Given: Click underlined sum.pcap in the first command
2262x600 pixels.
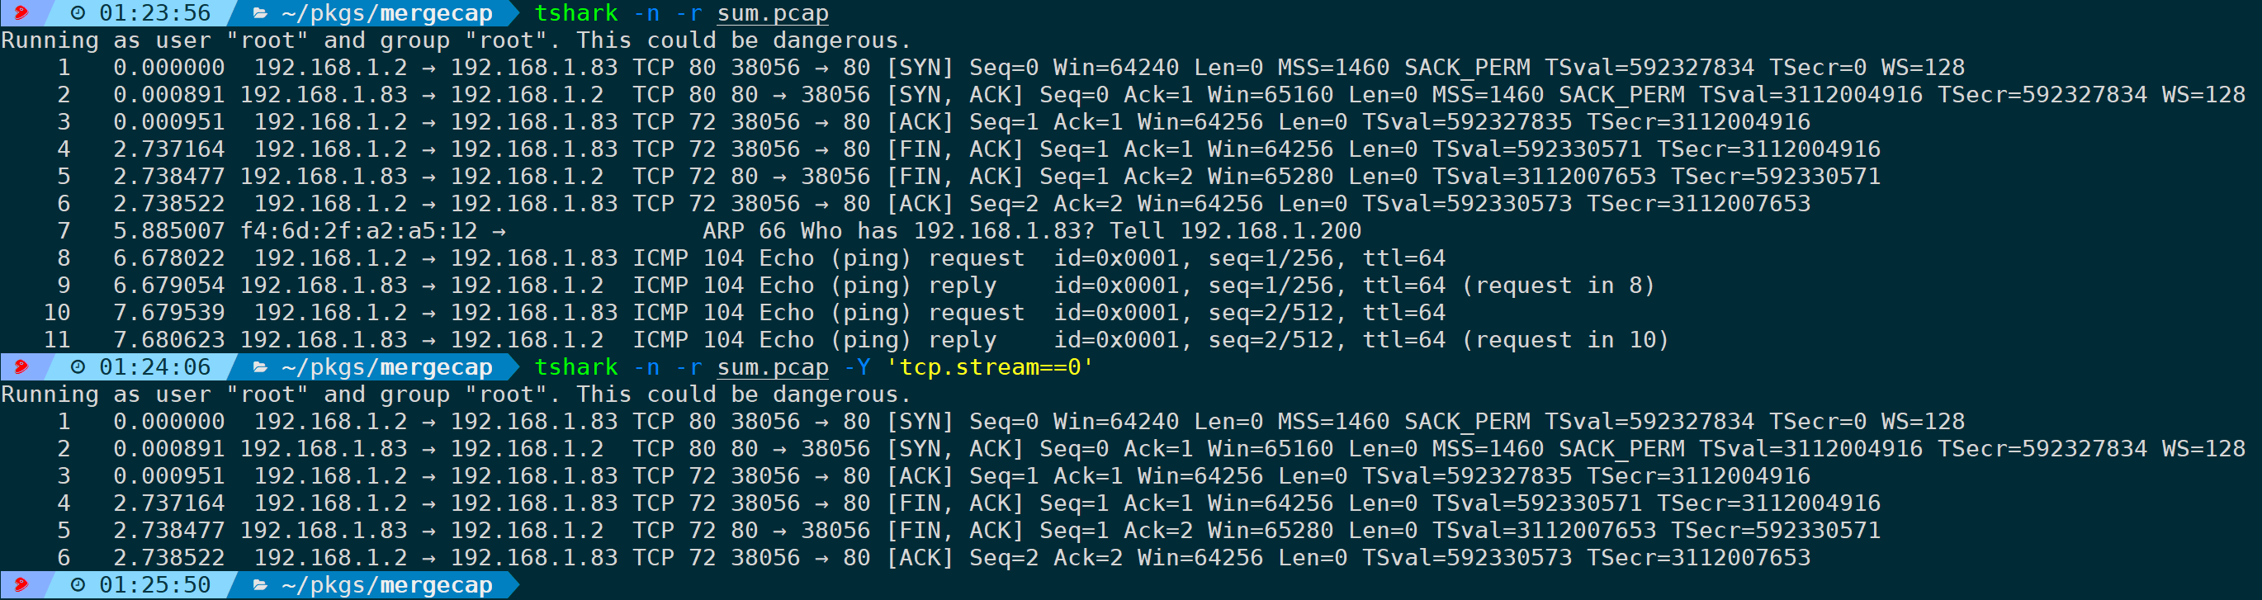Looking at the screenshot, I should coord(773,13).
